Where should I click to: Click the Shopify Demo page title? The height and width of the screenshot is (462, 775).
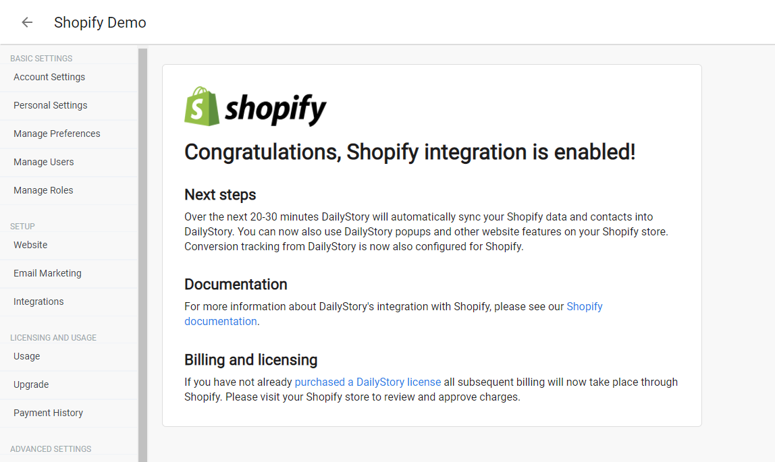point(100,23)
